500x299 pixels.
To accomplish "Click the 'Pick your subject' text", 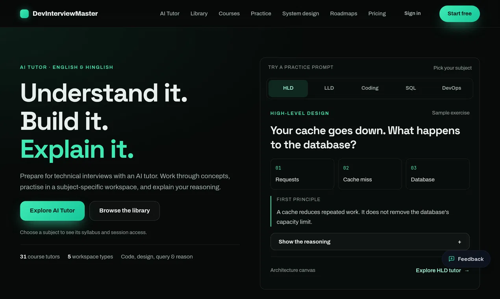I will point(452,68).
